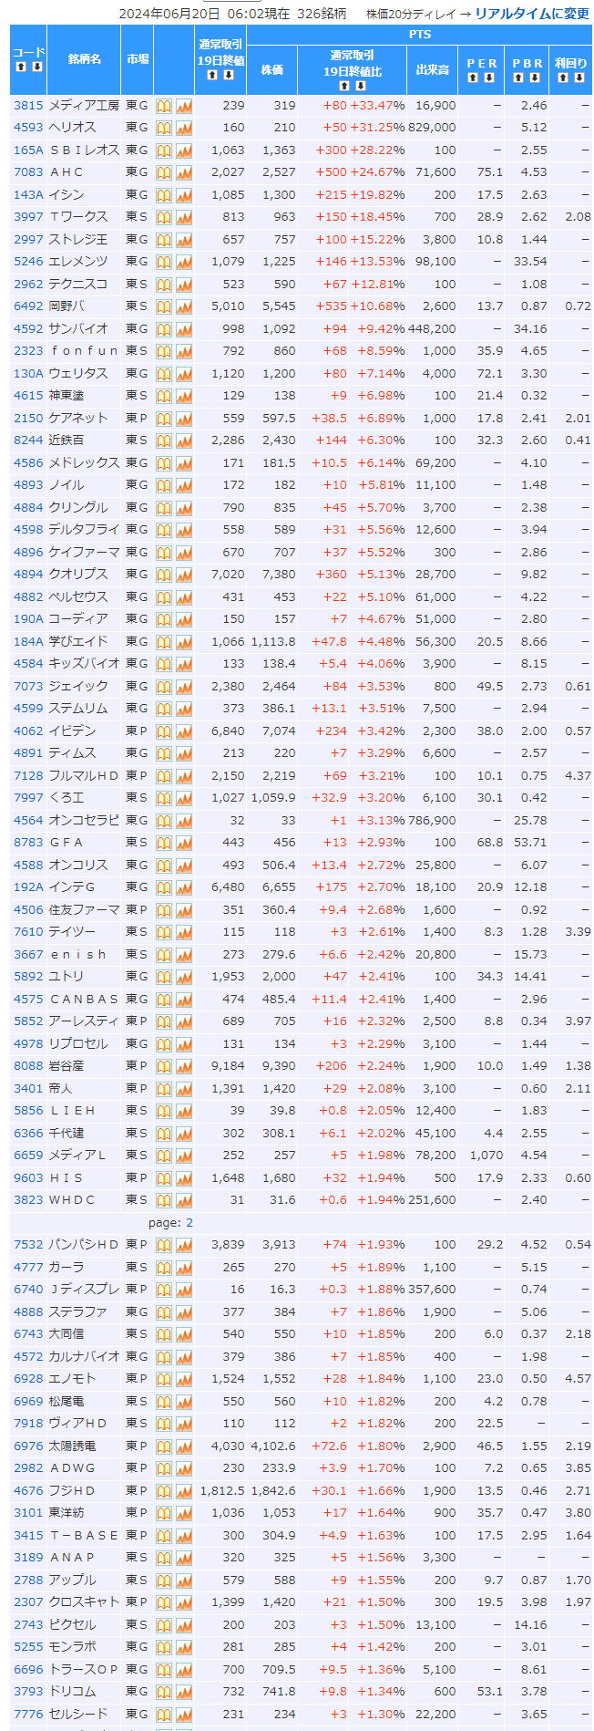Screen dimensions: 594x1731
Task: Open chart icon for ＡＨＣ row
Action: [x=184, y=172]
